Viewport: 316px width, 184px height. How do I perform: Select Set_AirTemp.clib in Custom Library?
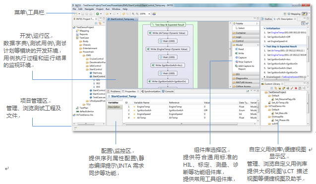[x=280, y=103]
